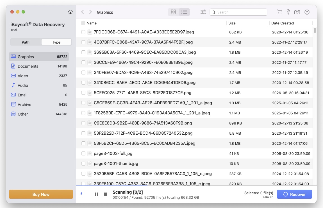Select the Email category
Image resolution: width=323 pixels, height=208 pixels.
coord(39,95)
